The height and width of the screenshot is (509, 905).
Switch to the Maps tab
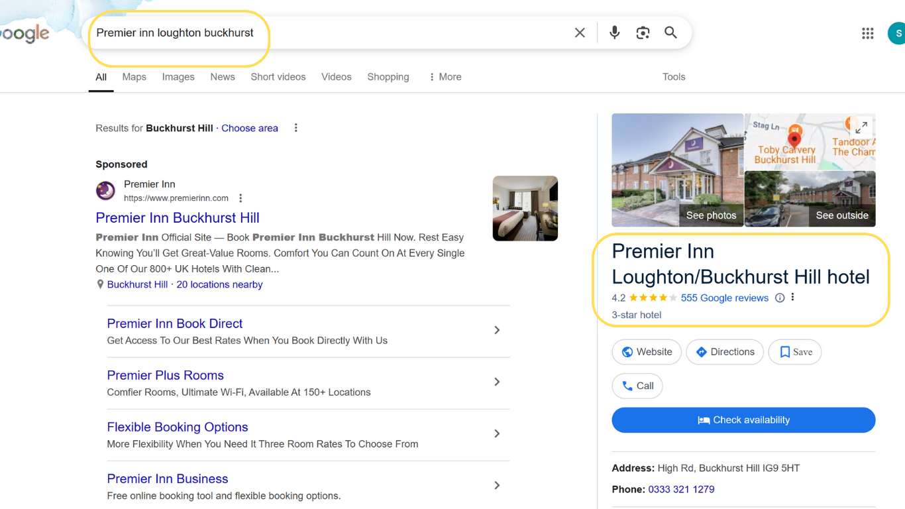pyautogui.click(x=134, y=77)
